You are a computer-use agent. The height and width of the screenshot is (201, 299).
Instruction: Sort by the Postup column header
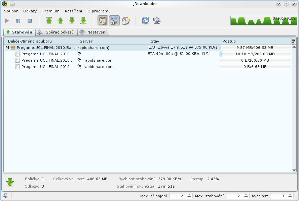coord(255,41)
